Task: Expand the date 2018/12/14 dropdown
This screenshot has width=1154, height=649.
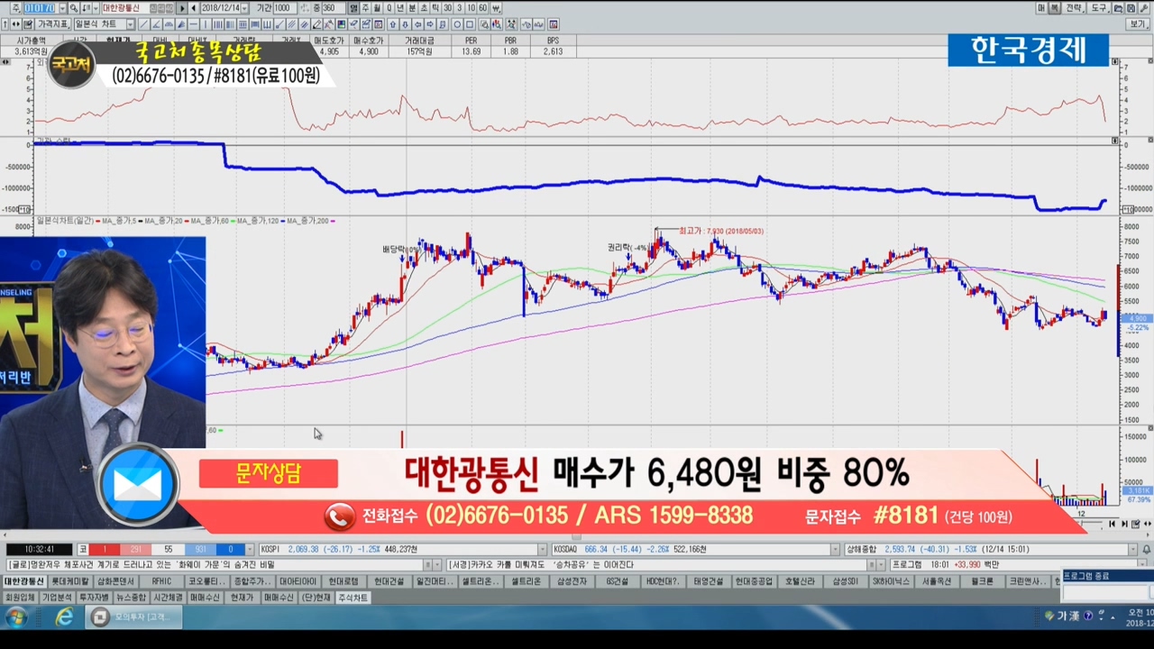Action: tap(244, 8)
